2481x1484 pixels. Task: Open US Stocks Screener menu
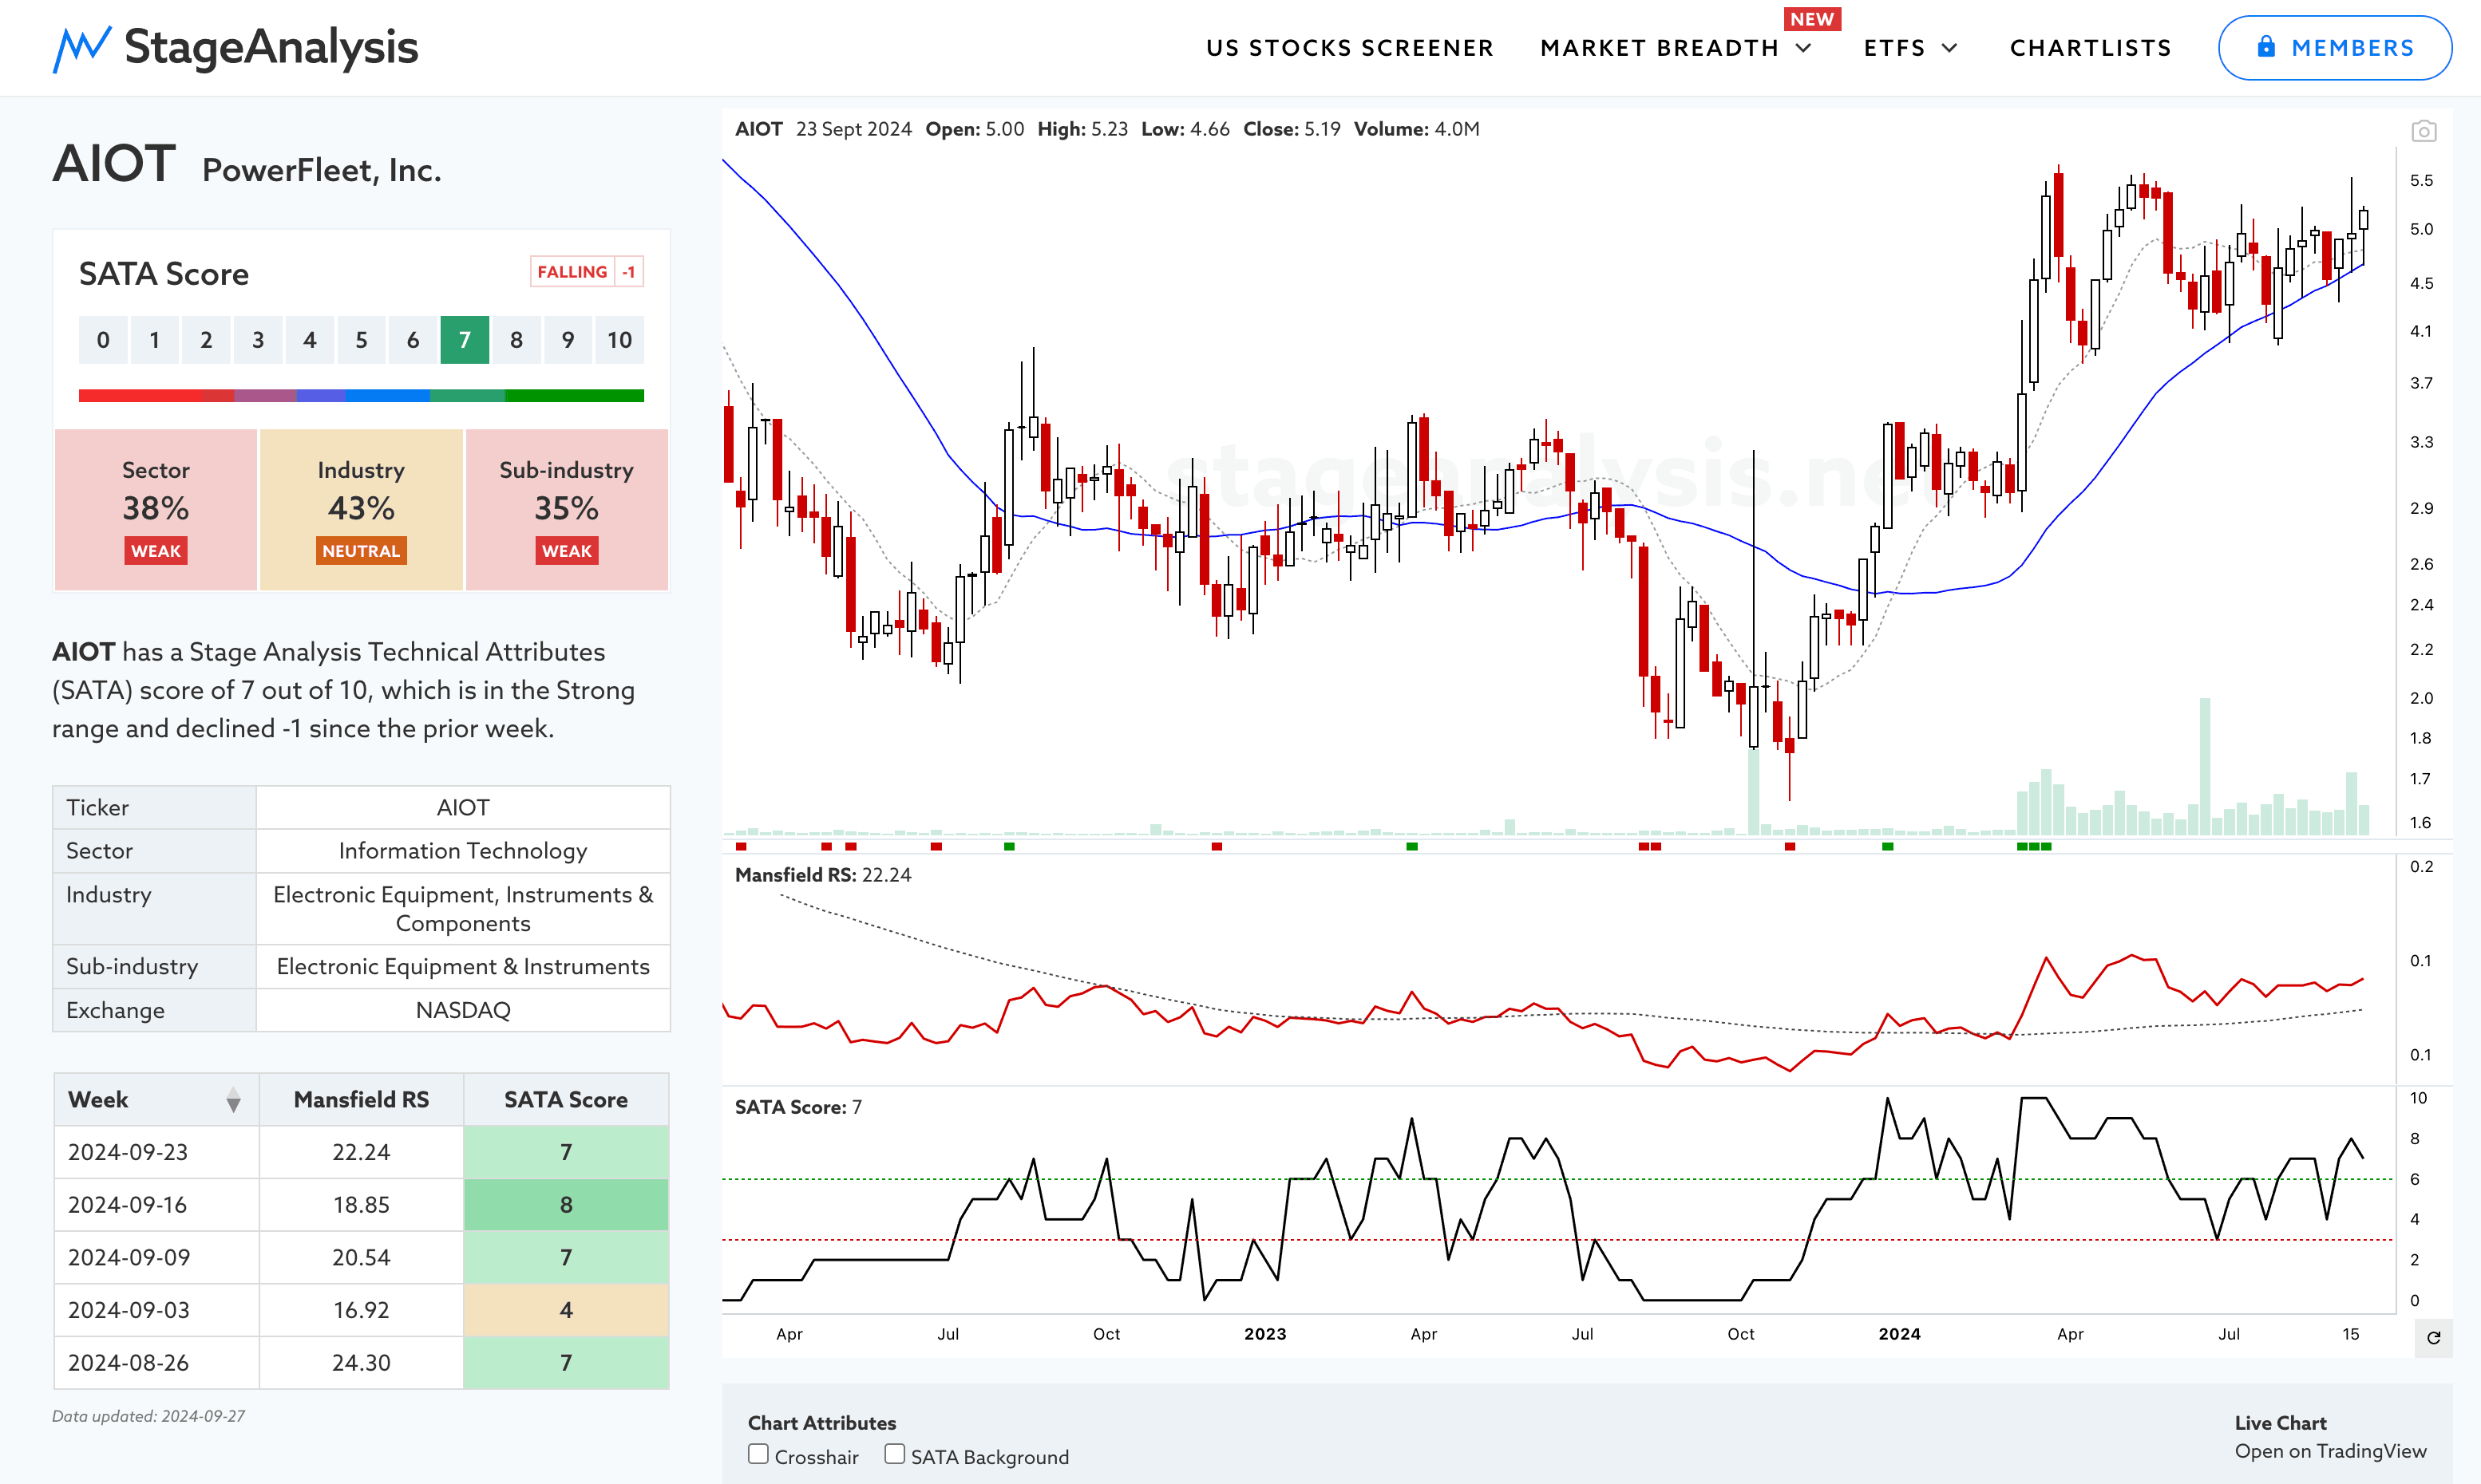click(x=1350, y=48)
